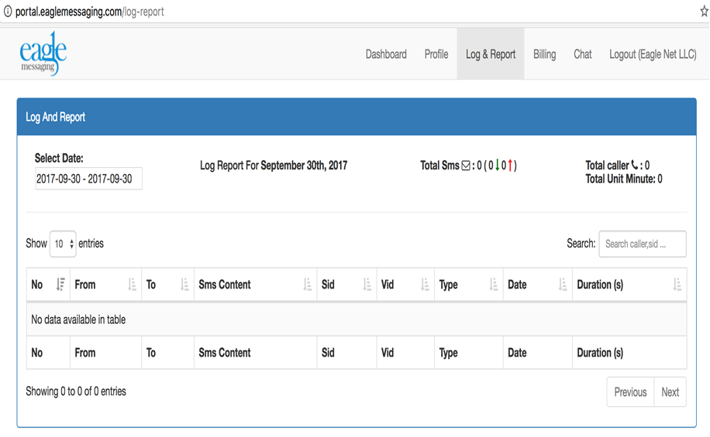Click sort icon in Sid column
The width and height of the screenshot is (710, 437).
coord(367,285)
